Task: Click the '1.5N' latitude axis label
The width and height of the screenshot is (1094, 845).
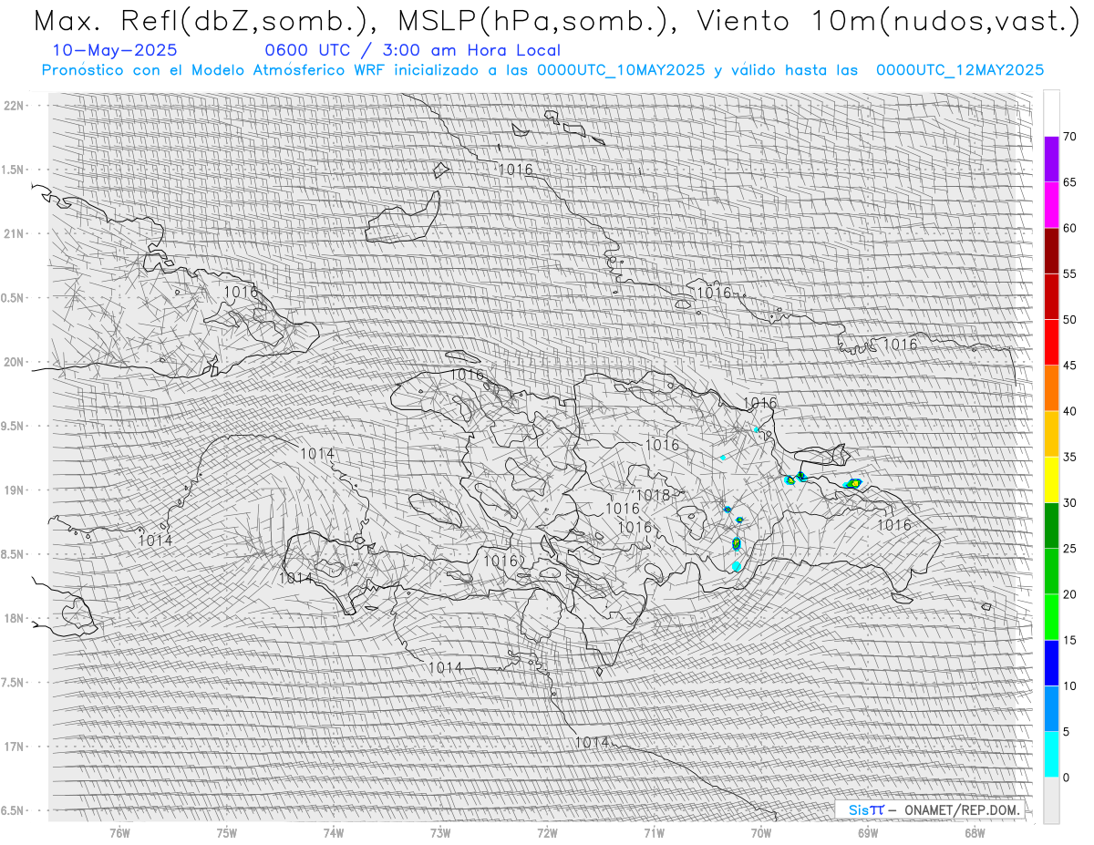Action: [14, 170]
